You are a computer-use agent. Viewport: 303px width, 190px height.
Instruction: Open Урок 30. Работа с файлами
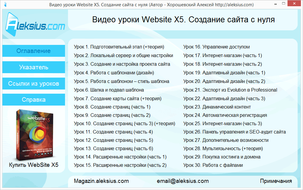click(x=213, y=165)
